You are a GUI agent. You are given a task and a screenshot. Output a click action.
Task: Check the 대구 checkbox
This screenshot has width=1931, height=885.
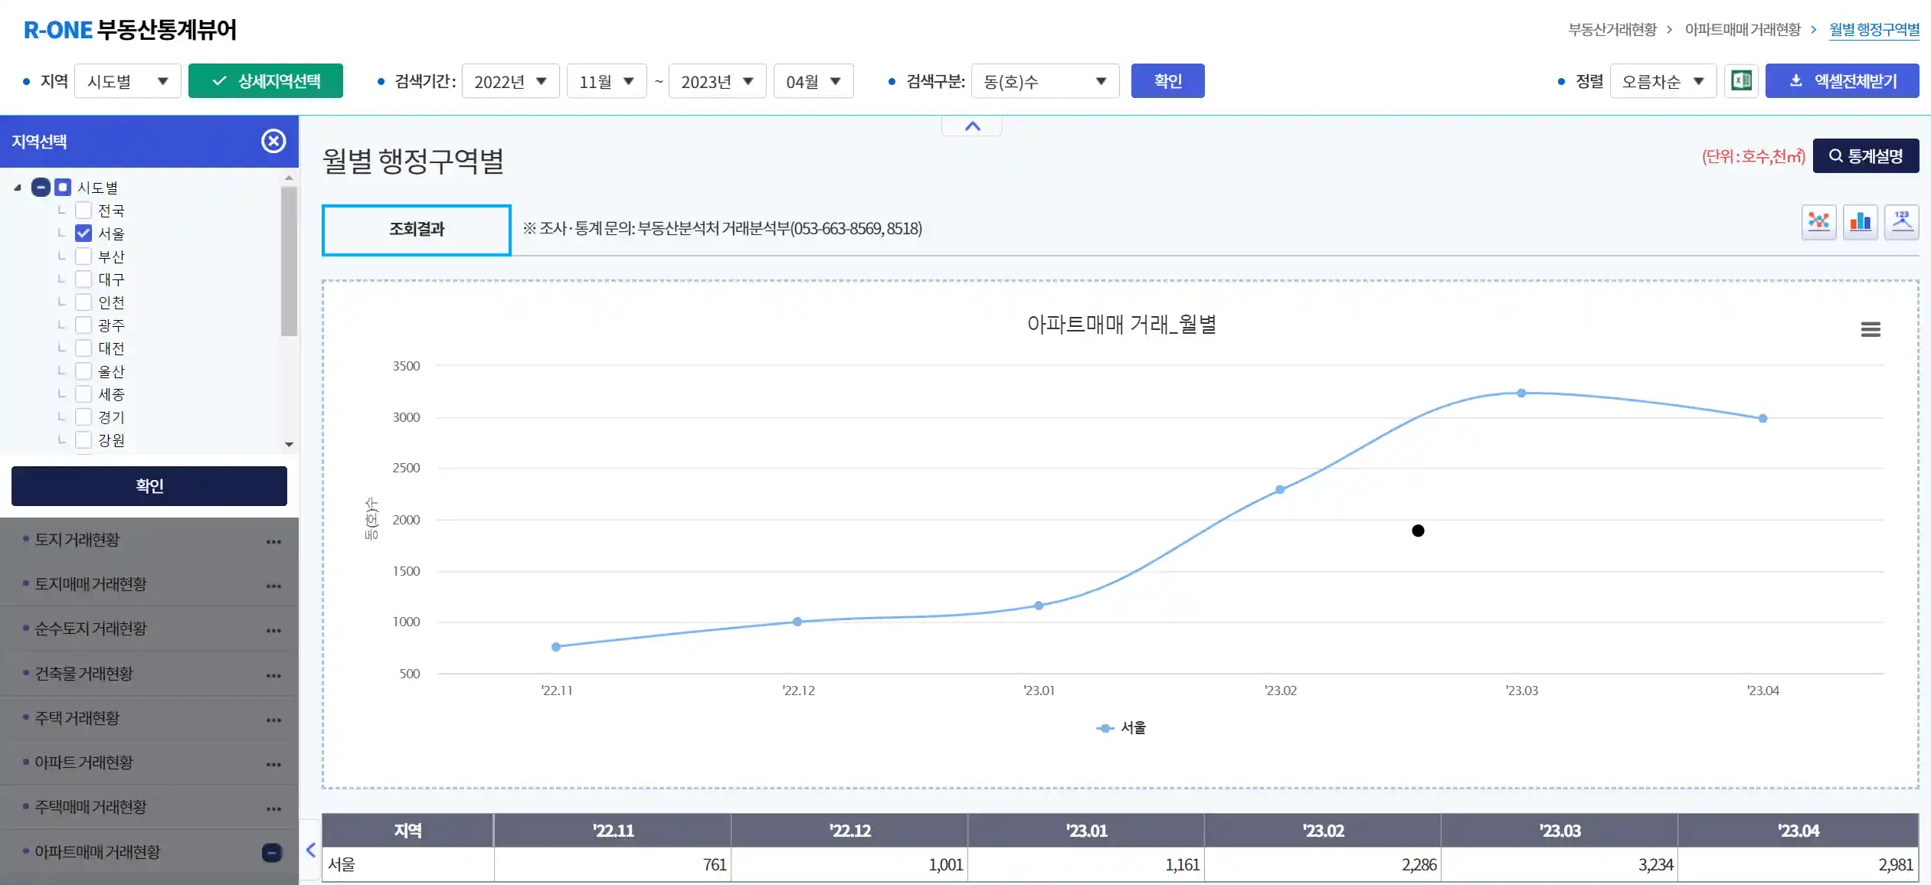[x=83, y=279]
